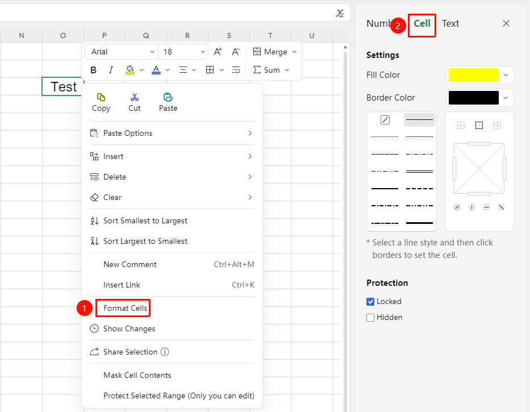Viewport: 530px width, 412px height.
Task: Check the Hidden checkbox
Action: (370, 318)
